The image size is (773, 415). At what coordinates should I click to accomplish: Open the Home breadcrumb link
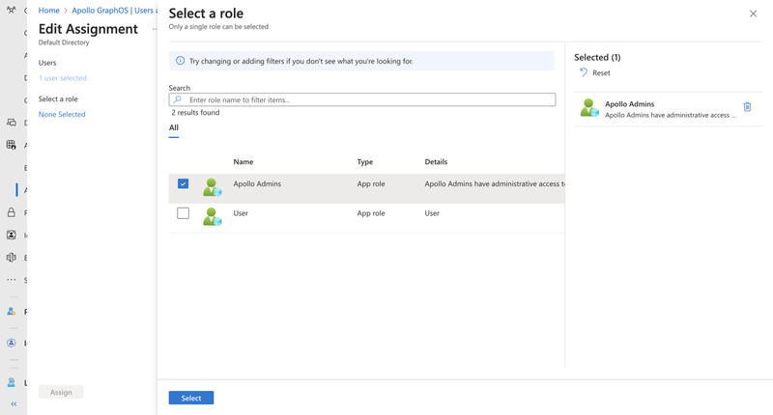[x=49, y=11]
